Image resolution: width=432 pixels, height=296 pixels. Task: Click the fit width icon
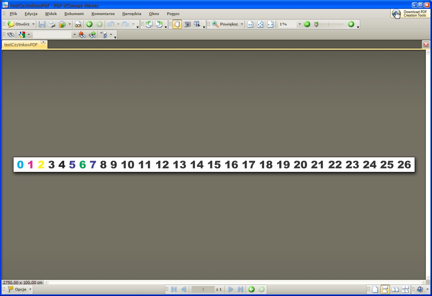(270, 24)
